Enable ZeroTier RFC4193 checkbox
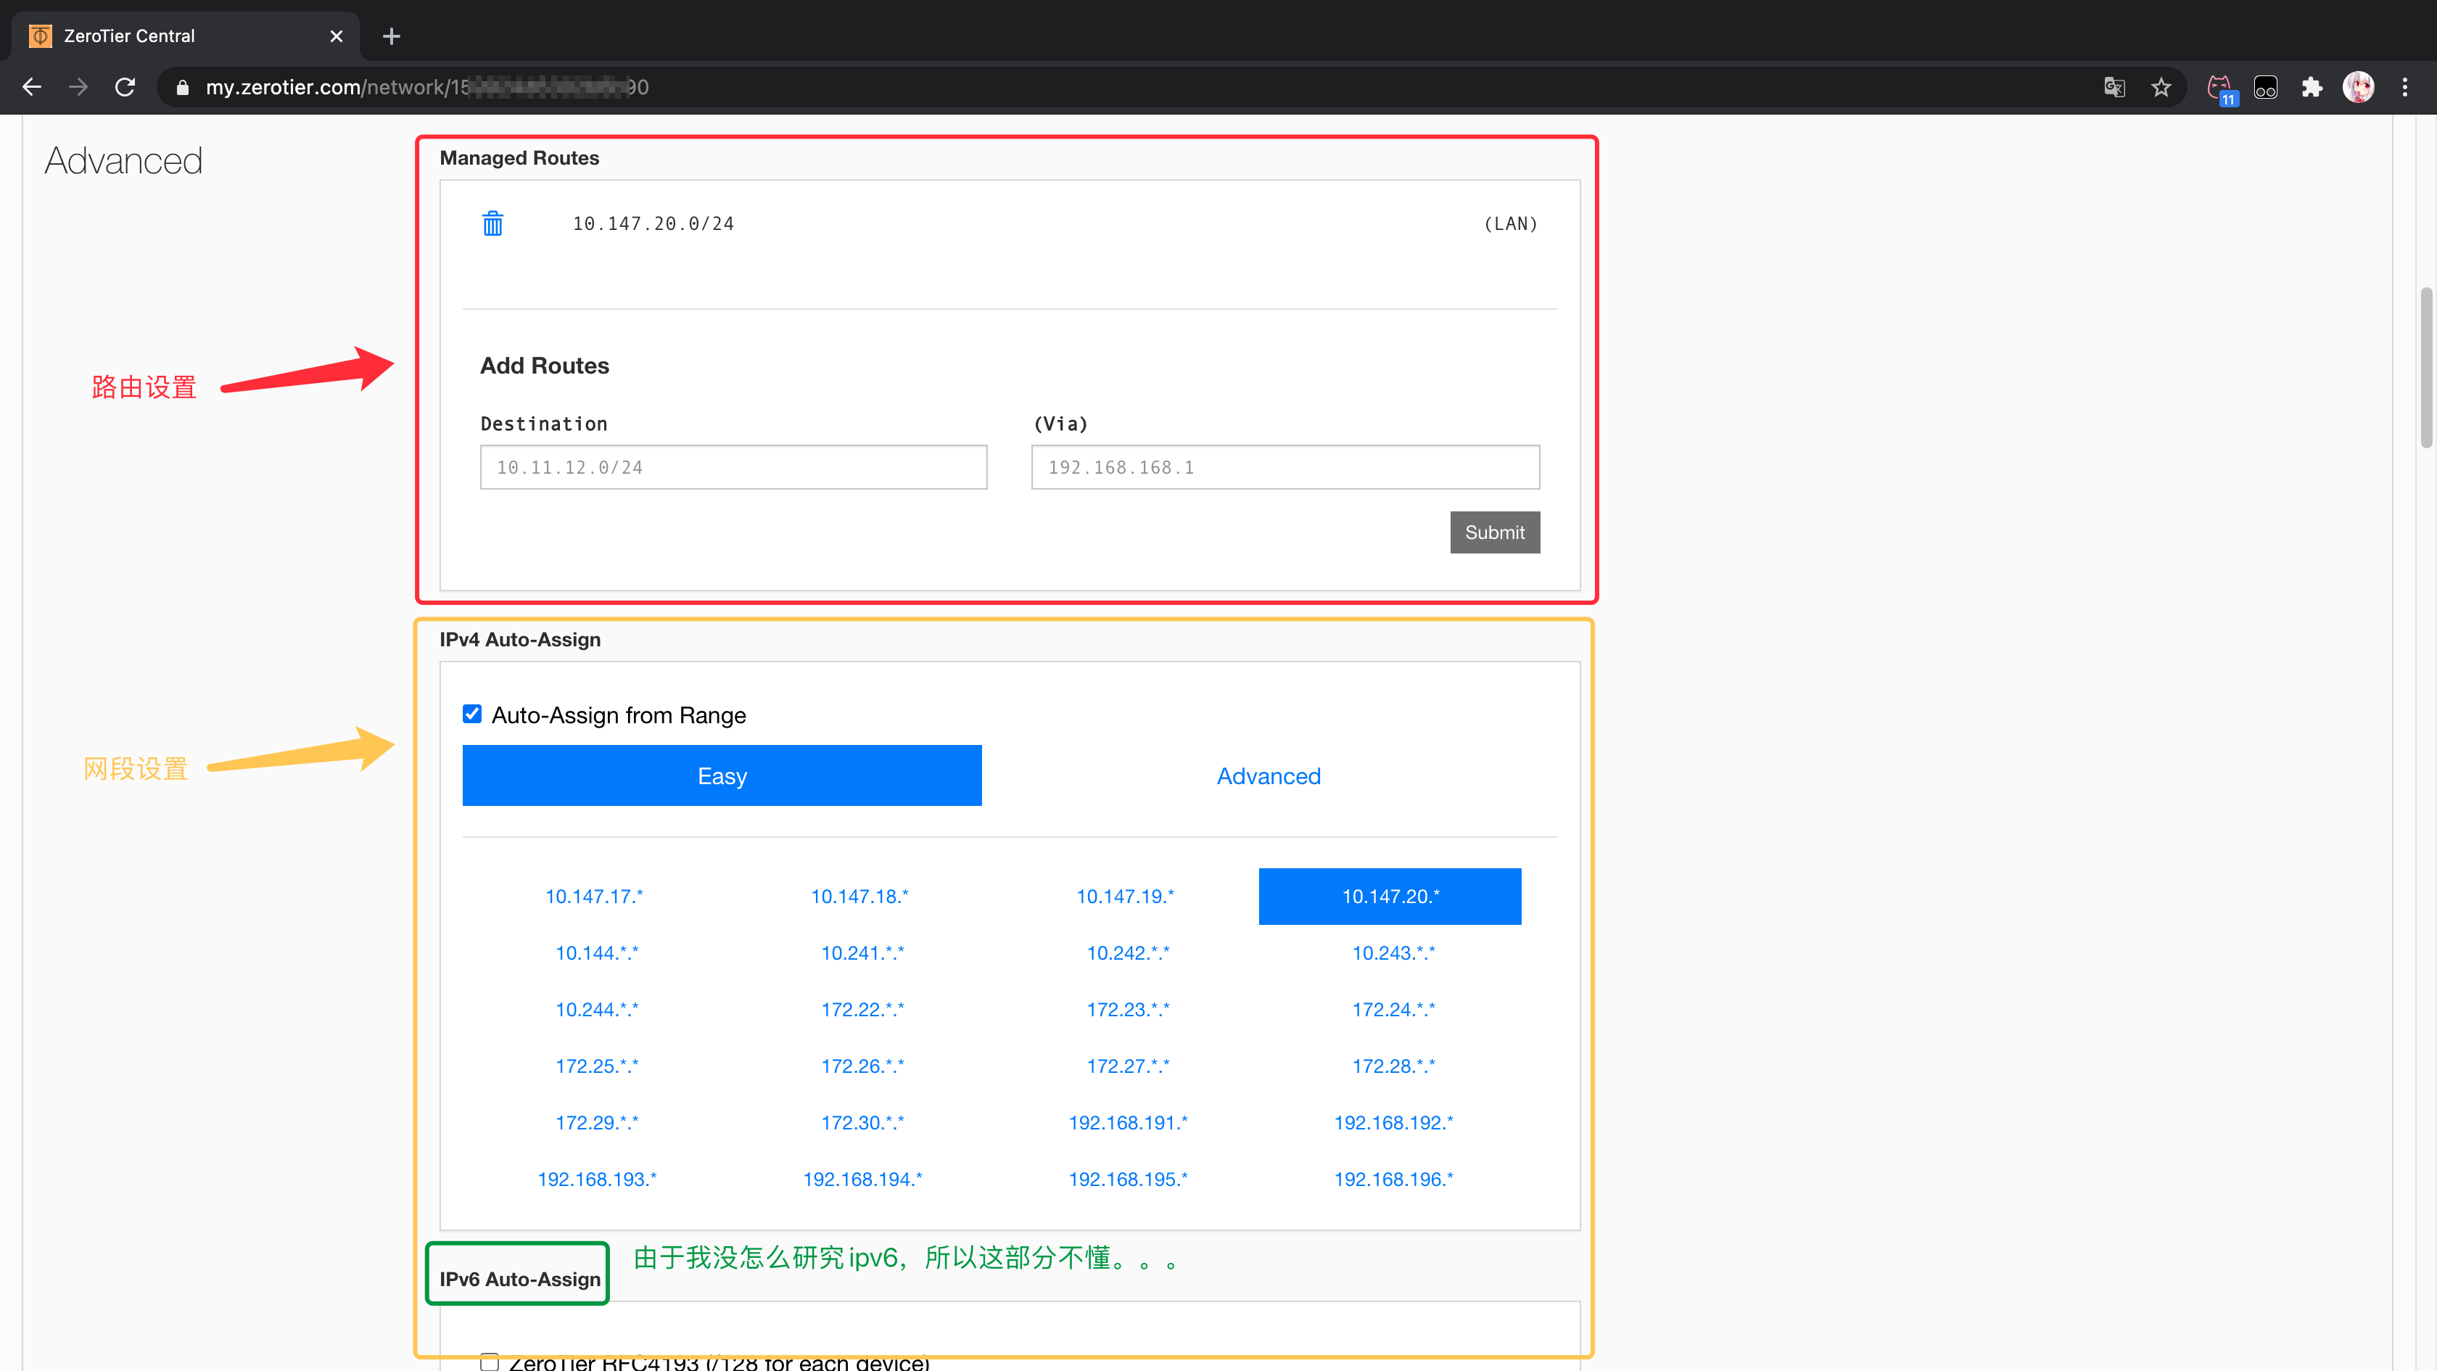Image resolution: width=2437 pixels, height=1371 pixels. coord(489,1362)
